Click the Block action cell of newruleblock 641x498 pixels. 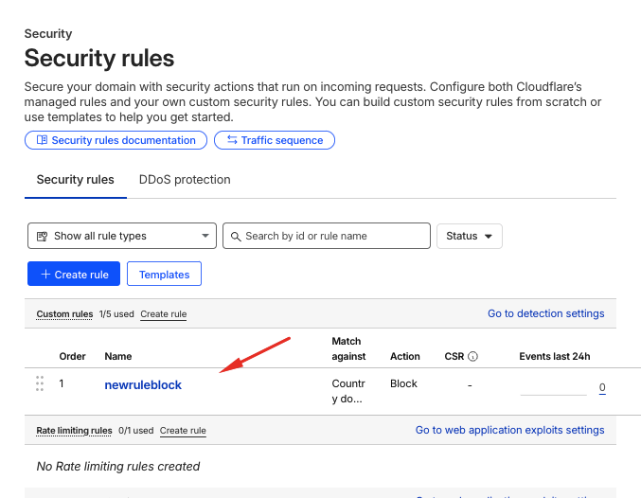pos(403,383)
